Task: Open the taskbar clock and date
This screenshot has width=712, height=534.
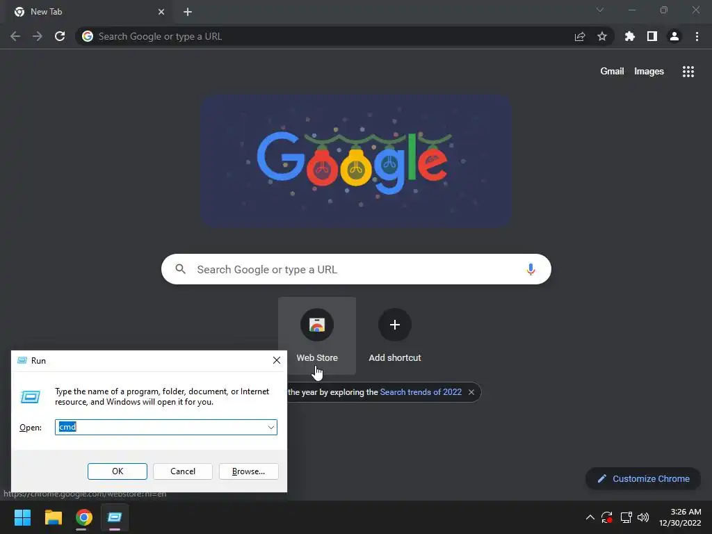Action: click(680, 517)
